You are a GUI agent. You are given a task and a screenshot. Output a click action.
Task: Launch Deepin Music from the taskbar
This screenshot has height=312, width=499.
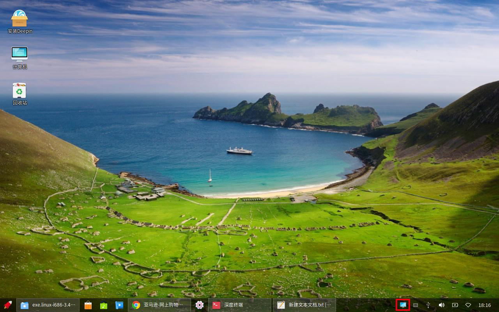point(104,305)
